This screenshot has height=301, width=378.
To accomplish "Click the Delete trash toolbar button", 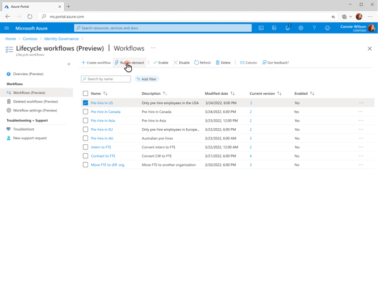I will point(223,62).
